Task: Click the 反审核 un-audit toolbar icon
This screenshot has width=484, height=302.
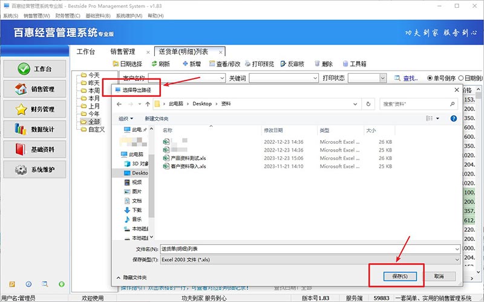Action: 292,64
